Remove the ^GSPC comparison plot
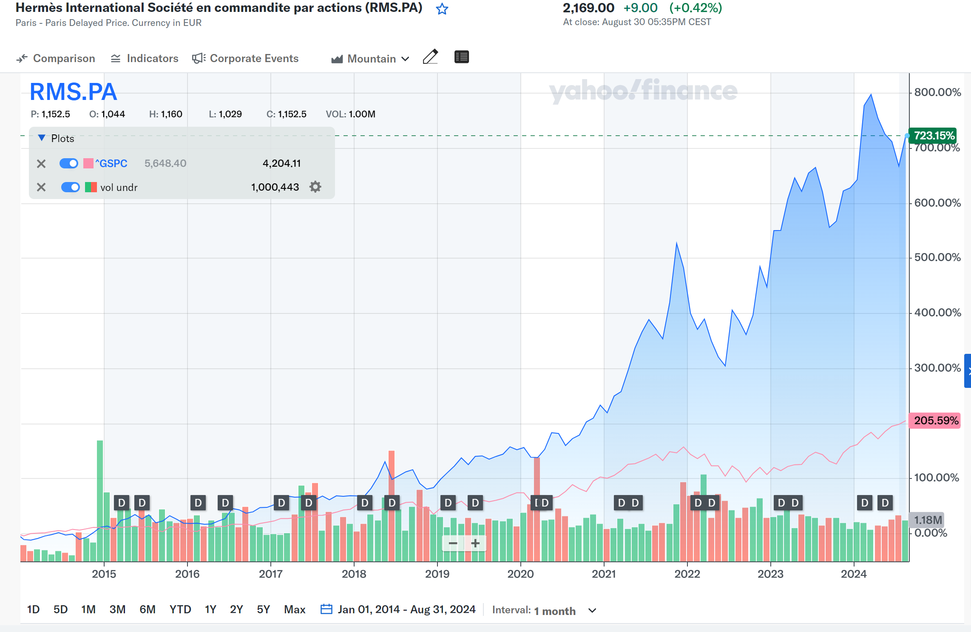Image resolution: width=971 pixels, height=632 pixels. click(x=41, y=164)
